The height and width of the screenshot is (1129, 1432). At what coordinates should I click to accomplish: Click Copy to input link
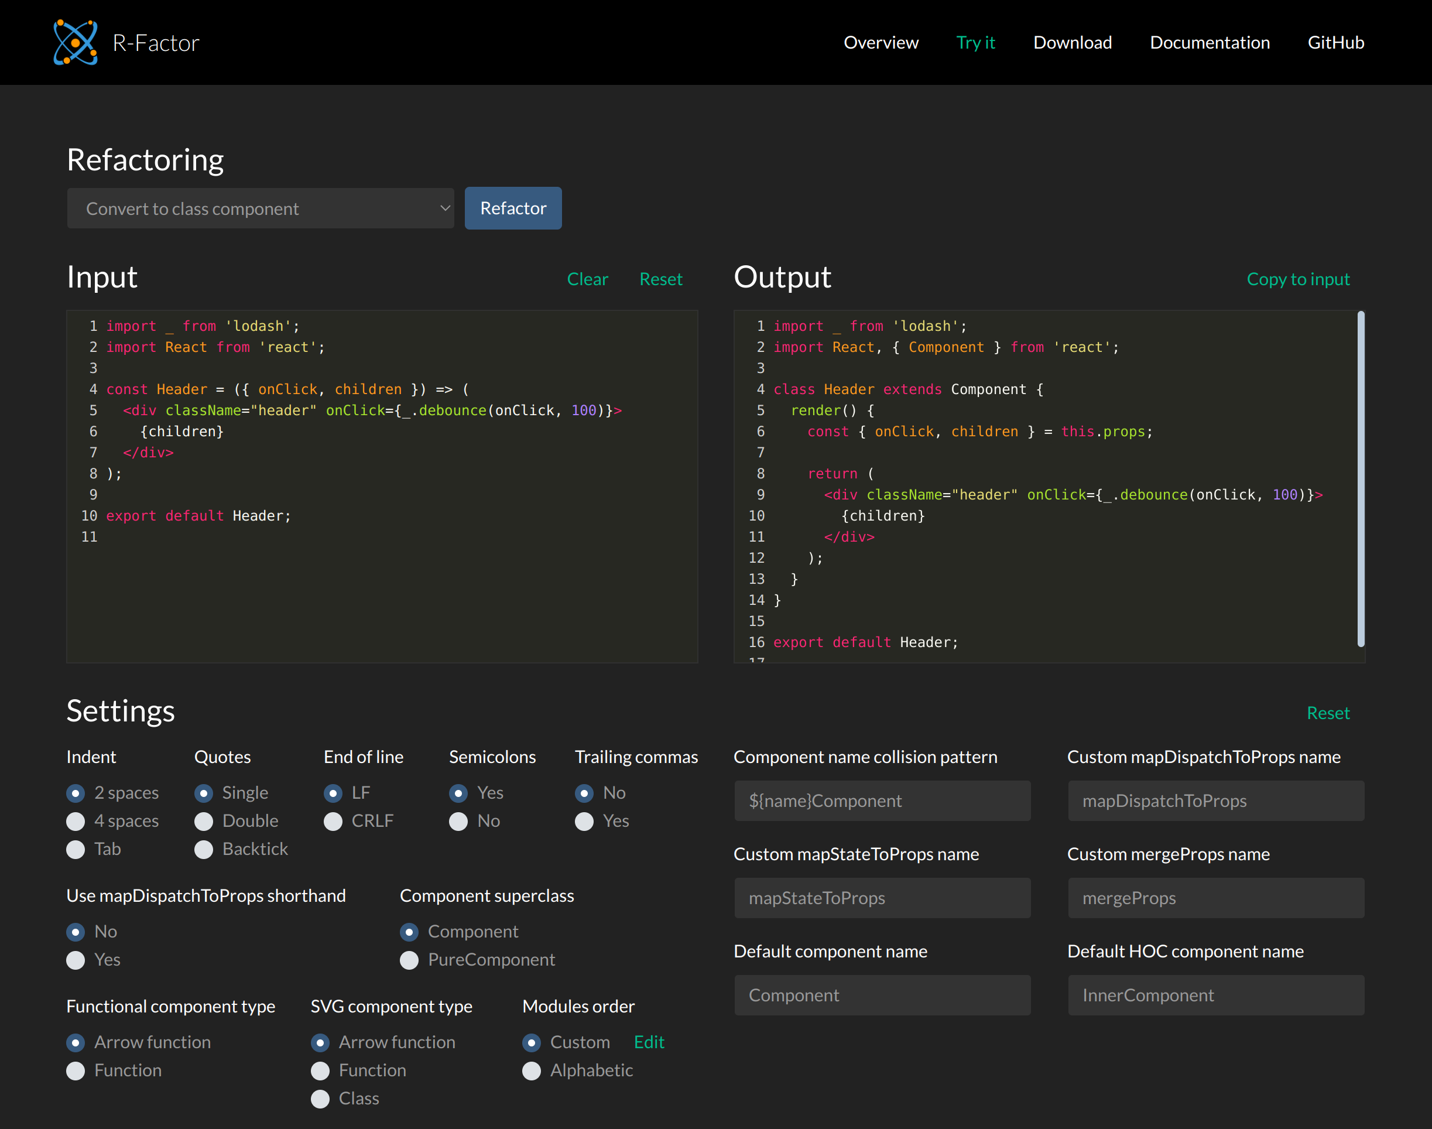click(x=1298, y=279)
